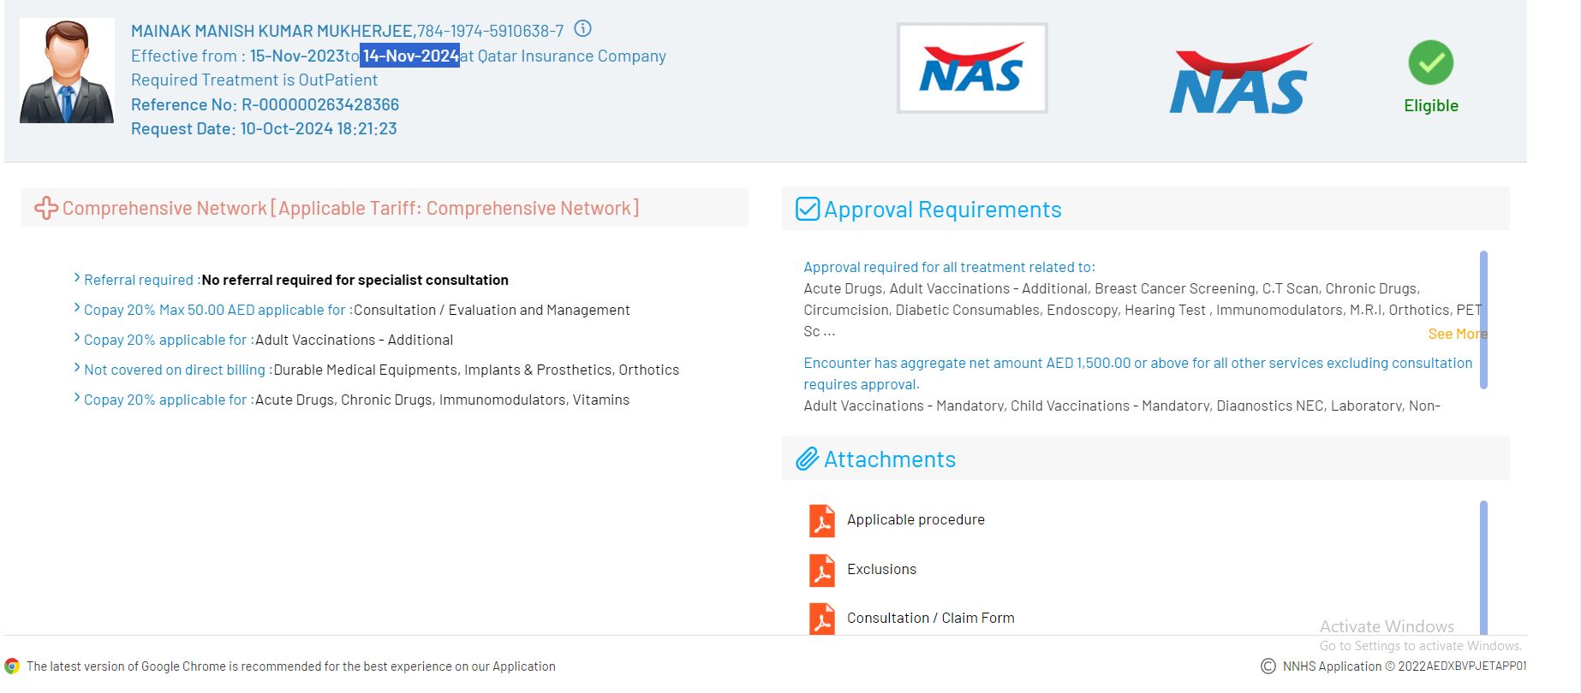Click member name MAINAK MANISH KUMAR MUKHERJEE
The image size is (1581, 693).
point(271,31)
